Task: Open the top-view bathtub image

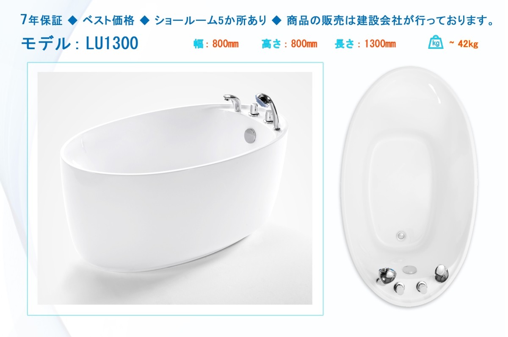Action: pos(412,189)
